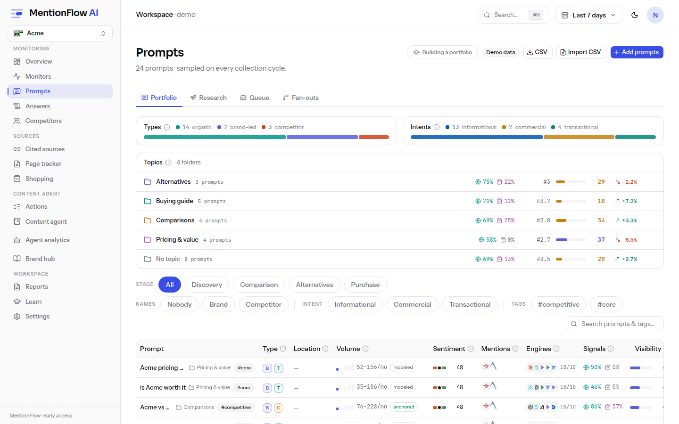Click the Engines column info icon
The height and width of the screenshot is (424, 679).
coord(556,349)
